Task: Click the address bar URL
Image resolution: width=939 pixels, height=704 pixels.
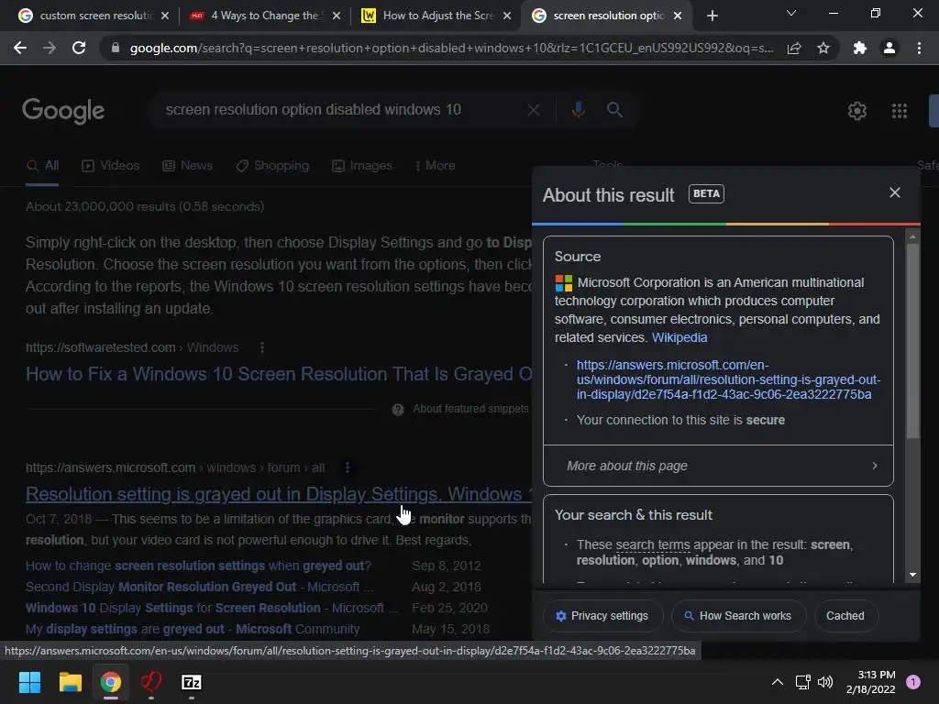Action: (451, 48)
